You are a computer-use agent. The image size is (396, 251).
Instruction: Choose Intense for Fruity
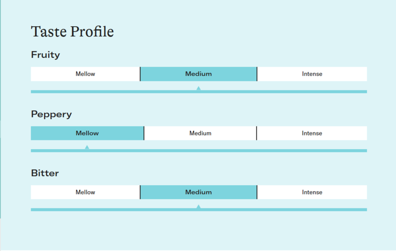[x=312, y=74]
